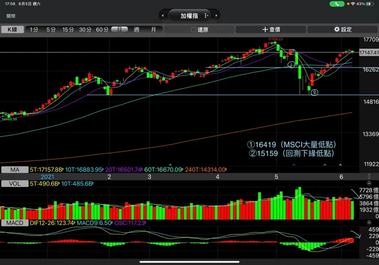
Task: Tap the MACD9:6.50 value
Action: pos(95,223)
